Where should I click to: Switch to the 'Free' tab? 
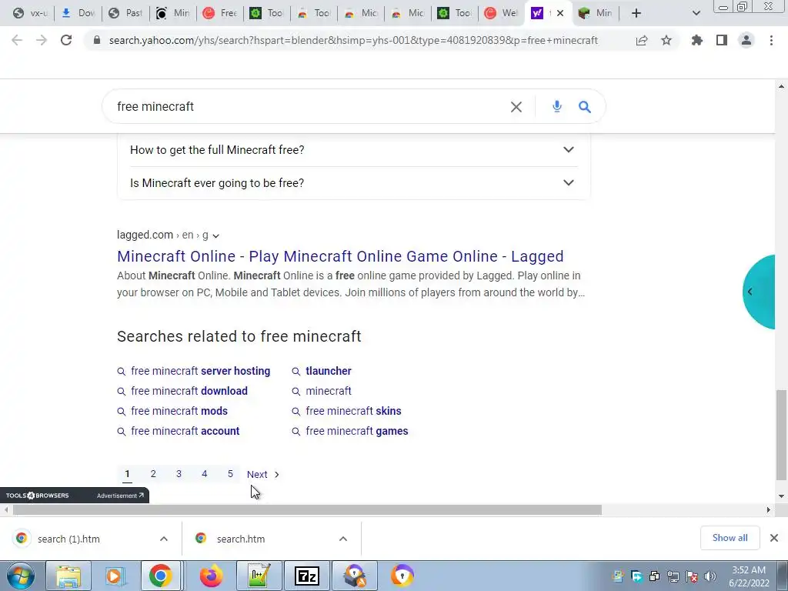pyautogui.click(x=219, y=13)
